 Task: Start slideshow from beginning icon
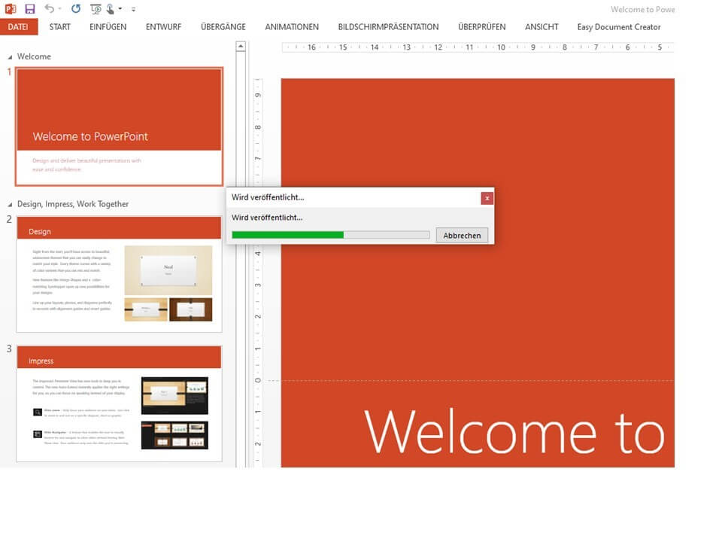(96, 9)
